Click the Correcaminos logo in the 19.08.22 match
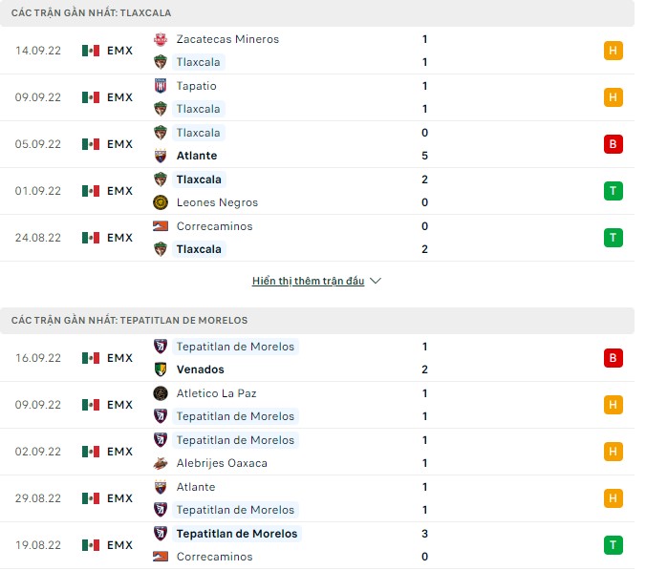The width and height of the screenshot is (646, 570). pos(161,557)
